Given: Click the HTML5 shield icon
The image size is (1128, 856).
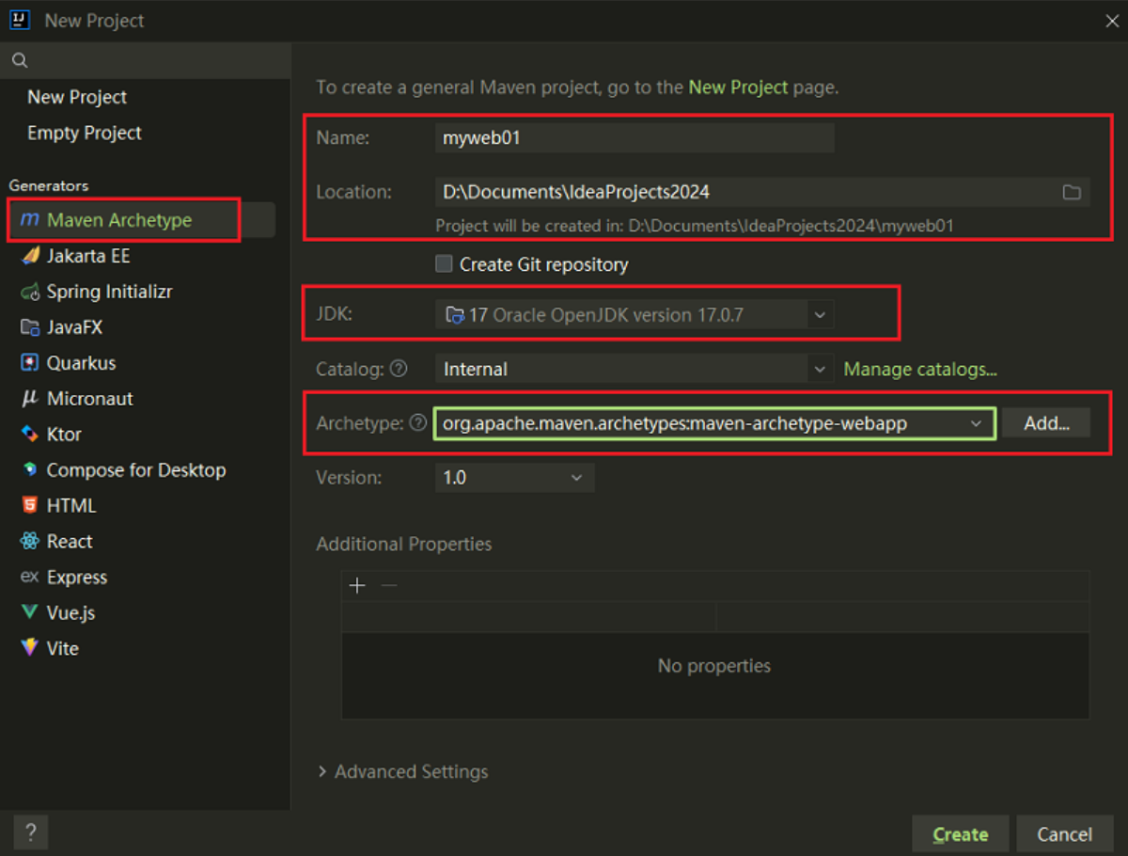Looking at the screenshot, I should tap(30, 506).
